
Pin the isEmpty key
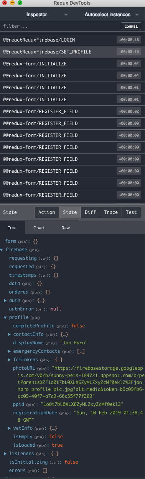point(39,437)
